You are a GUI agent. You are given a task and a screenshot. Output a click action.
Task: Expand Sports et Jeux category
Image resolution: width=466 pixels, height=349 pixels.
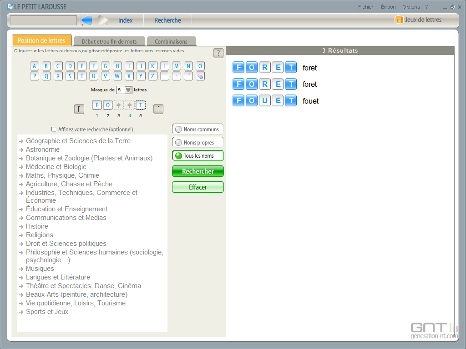(47, 312)
